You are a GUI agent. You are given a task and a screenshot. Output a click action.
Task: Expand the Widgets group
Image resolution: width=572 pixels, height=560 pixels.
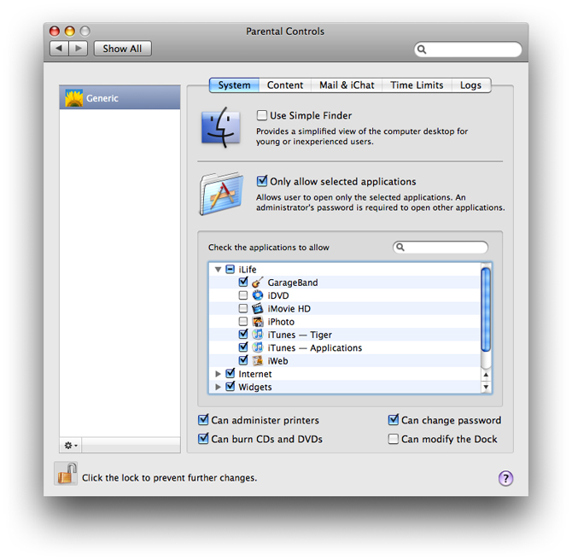coord(219,387)
